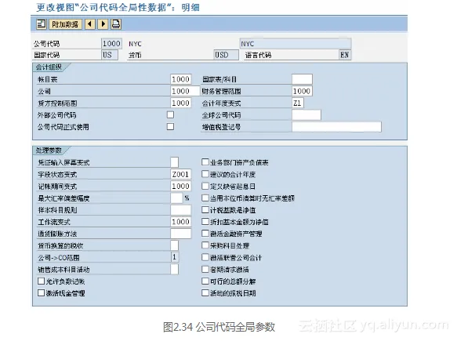Tick the 外部公司代码 checkbox
This screenshot has height=341, width=457.
171,114
